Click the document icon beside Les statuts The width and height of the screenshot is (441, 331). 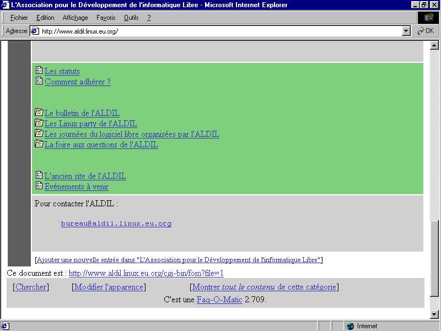pos(39,71)
